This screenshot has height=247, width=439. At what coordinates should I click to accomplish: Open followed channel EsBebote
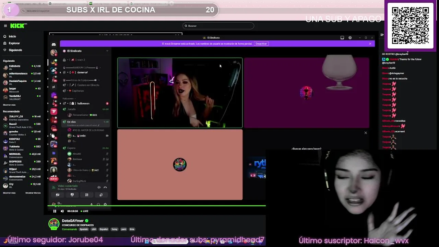tap(22, 67)
